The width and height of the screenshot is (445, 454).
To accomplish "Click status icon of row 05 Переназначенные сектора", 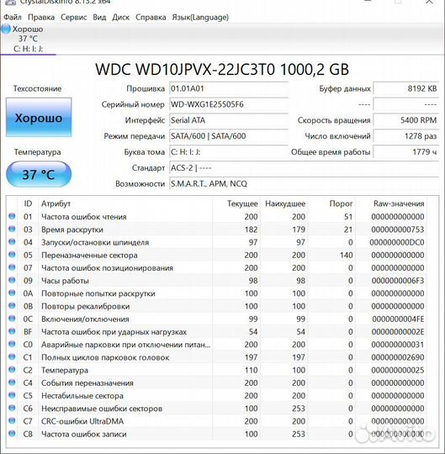I will coord(12,254).
